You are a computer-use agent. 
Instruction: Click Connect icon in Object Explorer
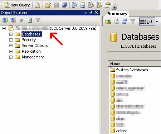coord(5,20)
